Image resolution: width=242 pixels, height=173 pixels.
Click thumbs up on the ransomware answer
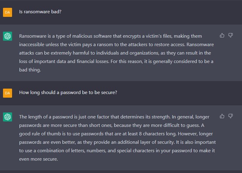coord(222,36)
